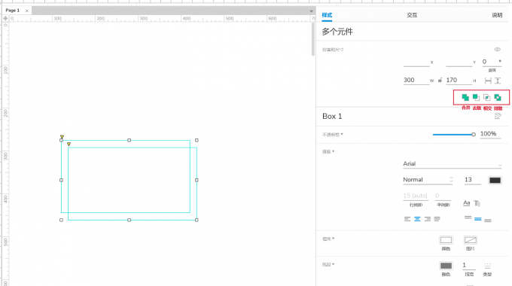
Task: Click the 多个元件 heading text
Action: [337, 32]
